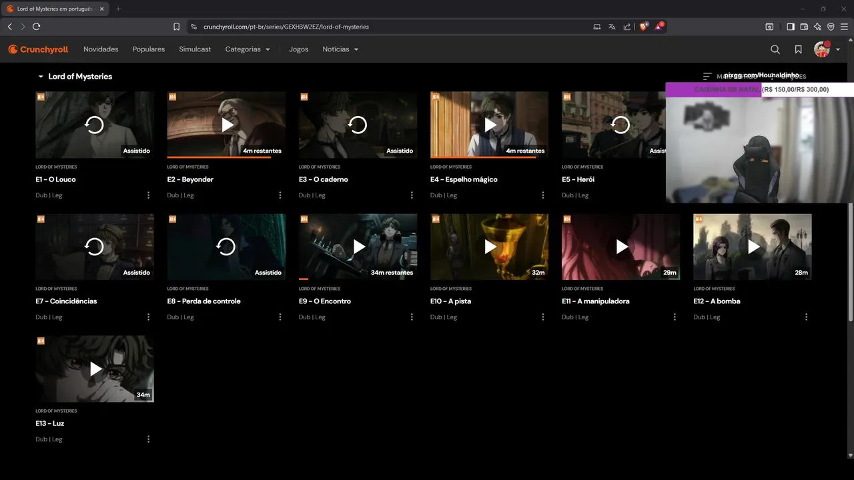Open options for E3 - O caderno

pos(412,195)
